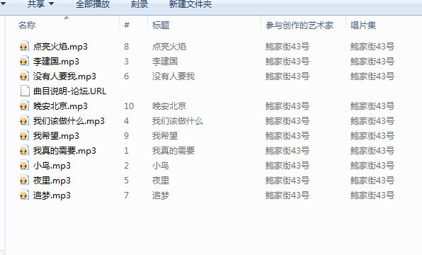
Task: Click the 夜里.mp3 file icon
Action: (x=24, y=180)
